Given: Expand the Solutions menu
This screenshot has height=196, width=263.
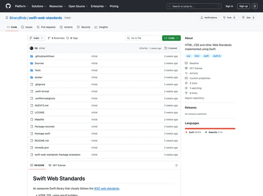Looking at the screenshot, I should coord(39,6).
